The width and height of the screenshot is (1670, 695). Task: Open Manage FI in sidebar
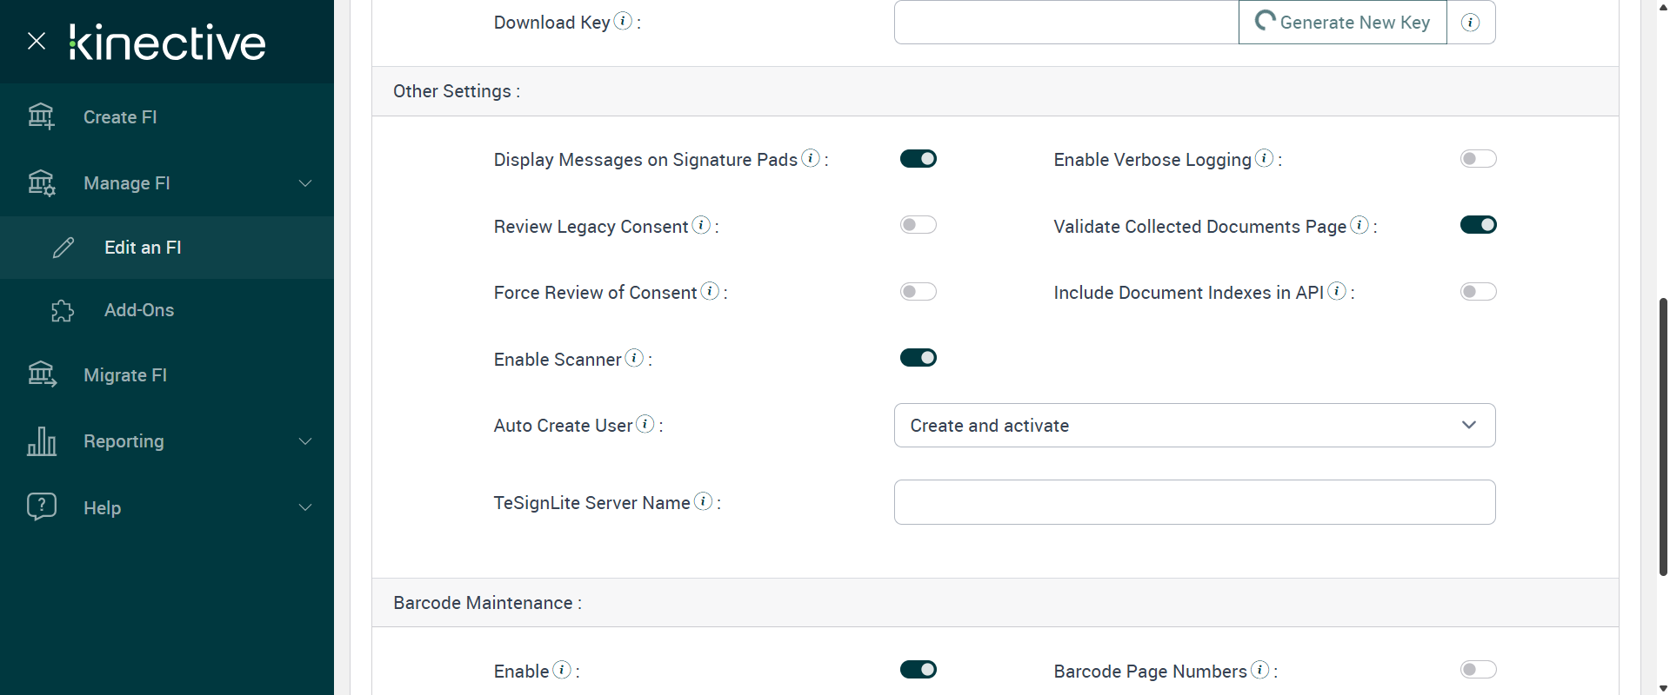pyautogui.click(x=167, y=183)
